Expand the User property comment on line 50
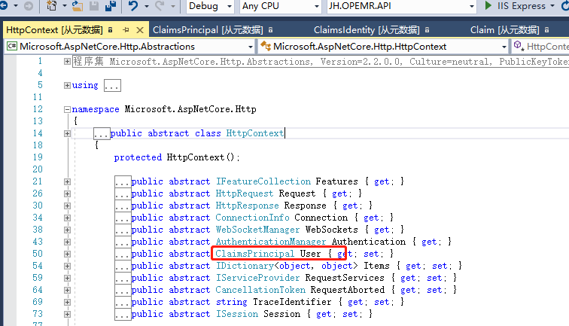569x326 pixels. point(67,254)
